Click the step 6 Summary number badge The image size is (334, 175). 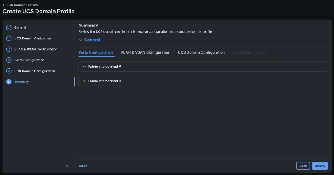pyautogui.click(x=9, y=82)
